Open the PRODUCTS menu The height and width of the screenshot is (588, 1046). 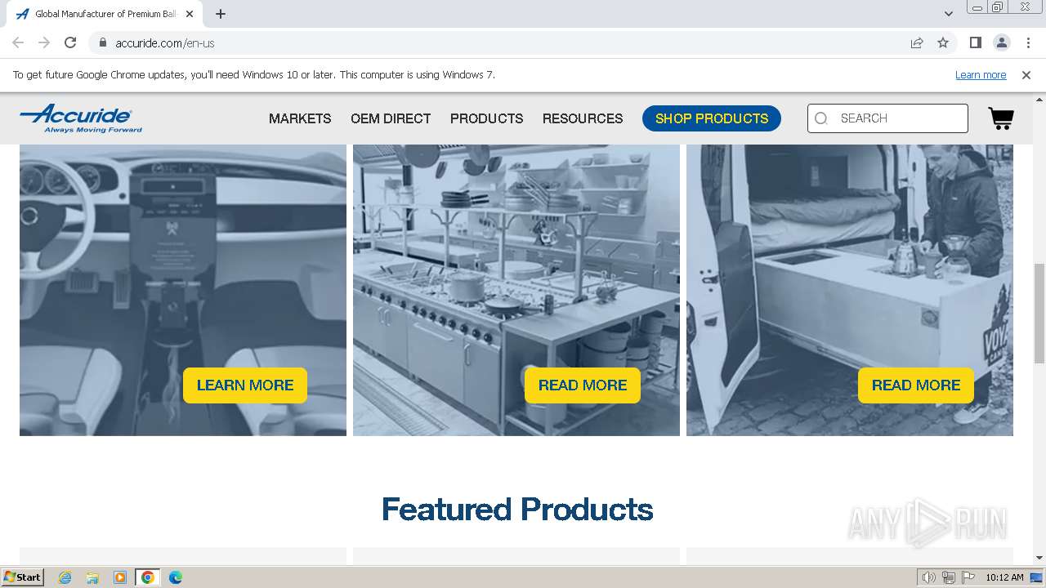486,118
